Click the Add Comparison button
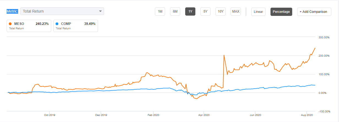Viewport: 339px width, 122px height. pos(314,11)
